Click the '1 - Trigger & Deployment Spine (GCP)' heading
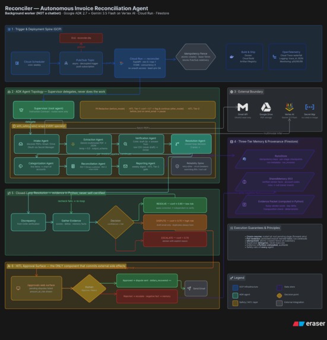Image resolution: width=327 pixels, height=340 pixels. point(37,29)
